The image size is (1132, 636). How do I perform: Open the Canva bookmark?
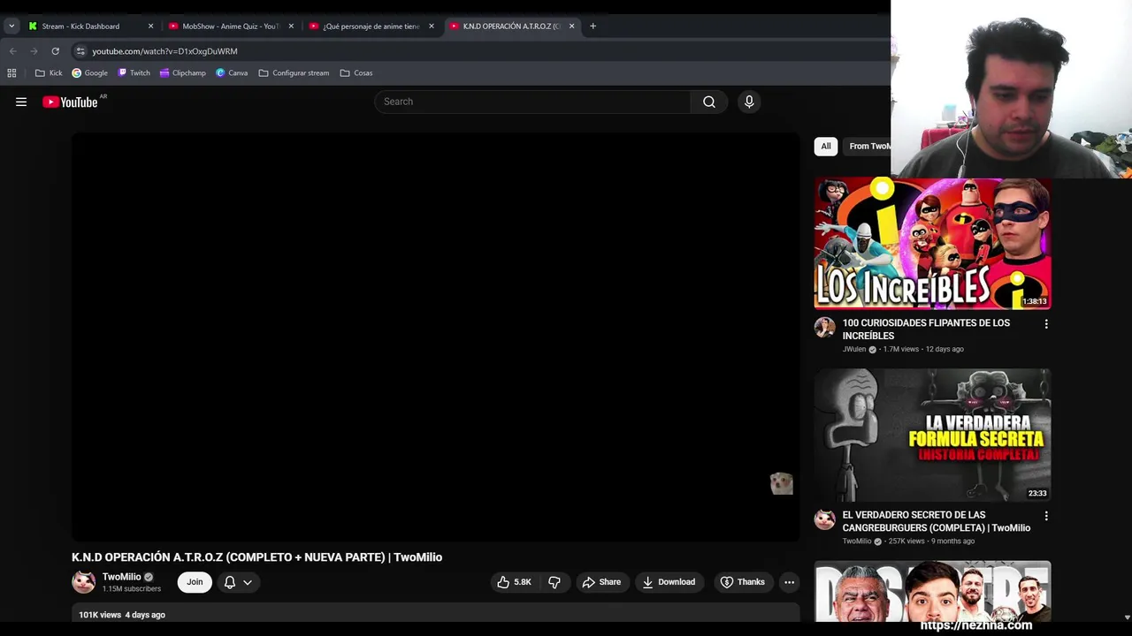tap(232, 73)
